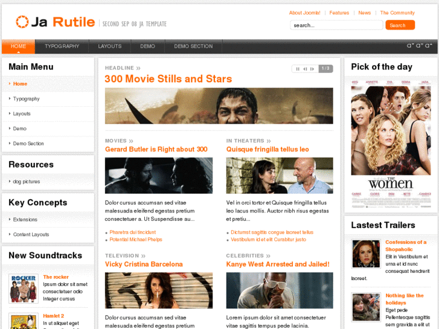Image resolution: width=439 pixels, height=329 pixels.
Task: Click the Ja Rutile logo
Action: [56, 22]
